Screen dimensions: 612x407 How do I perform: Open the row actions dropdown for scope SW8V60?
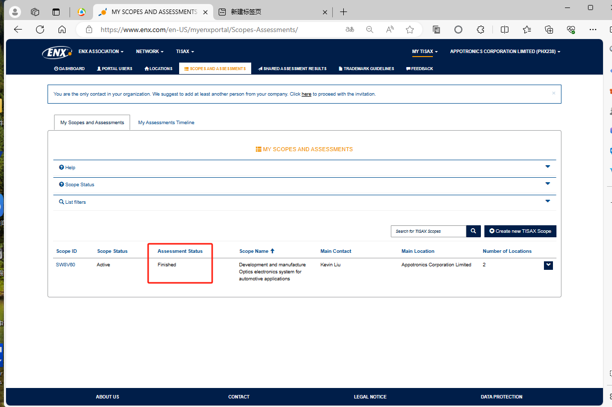548,265
